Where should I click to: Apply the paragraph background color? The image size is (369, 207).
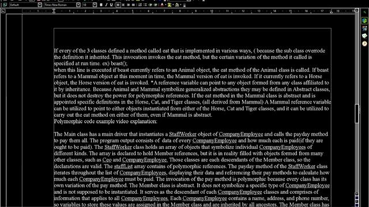click(177, 5)
